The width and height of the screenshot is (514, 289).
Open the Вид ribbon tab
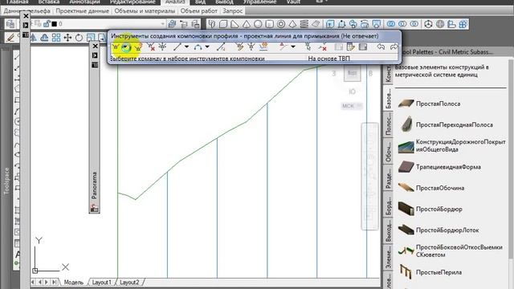point(200,2)
